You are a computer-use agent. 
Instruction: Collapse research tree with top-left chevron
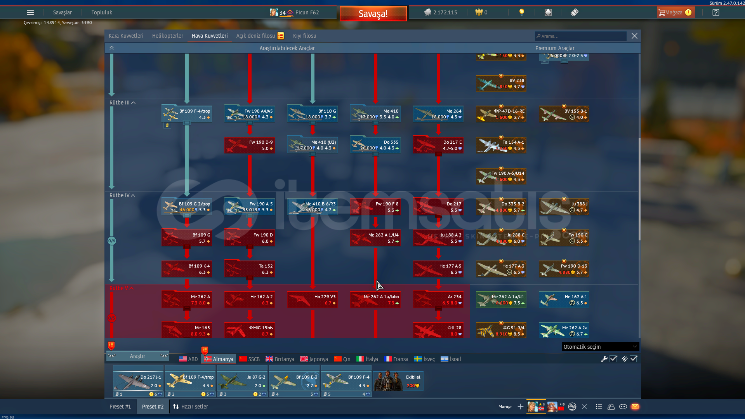coord(111,48)
